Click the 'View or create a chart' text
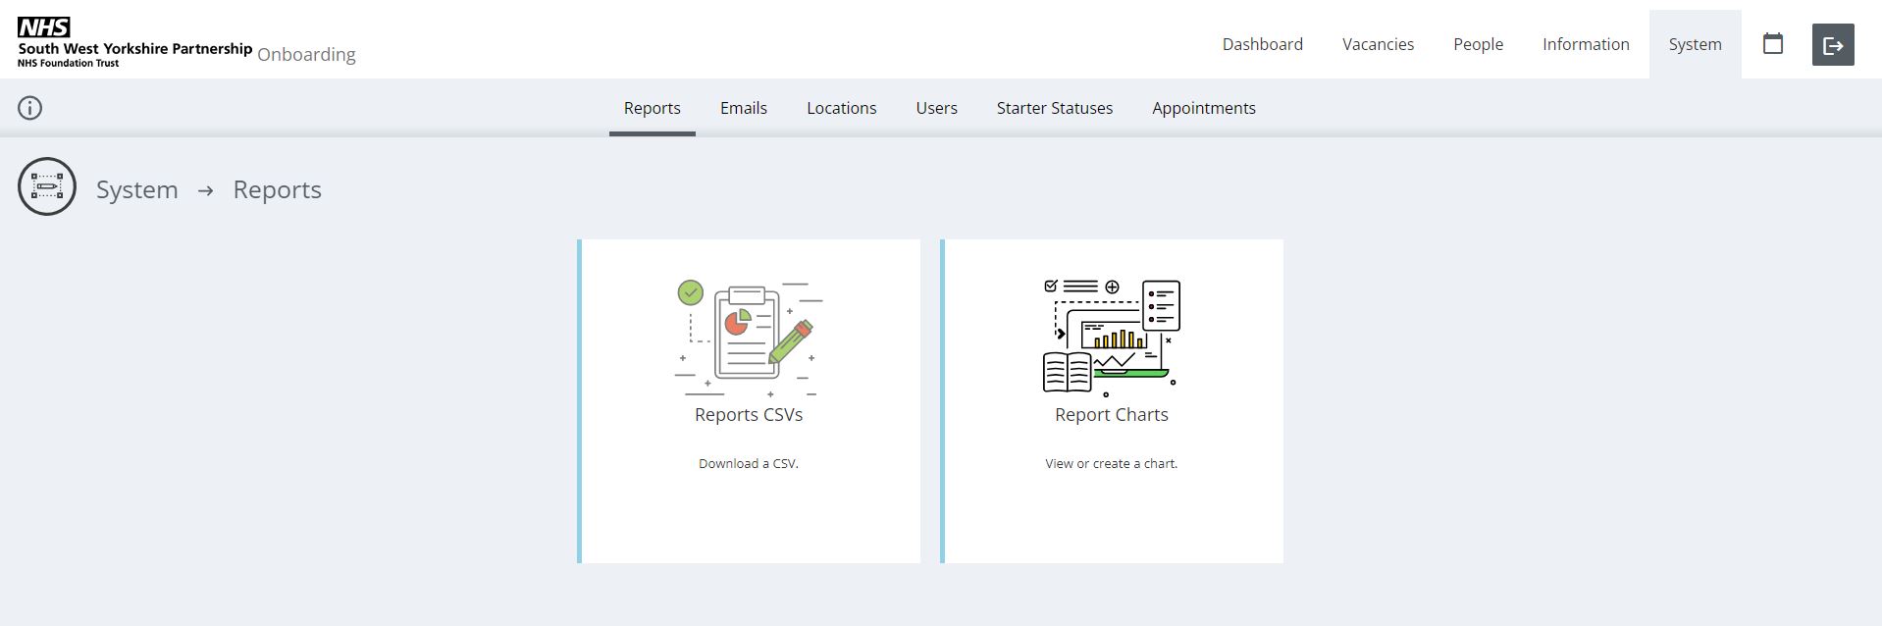The image size is (1882, 626). tap(1111, 463)
